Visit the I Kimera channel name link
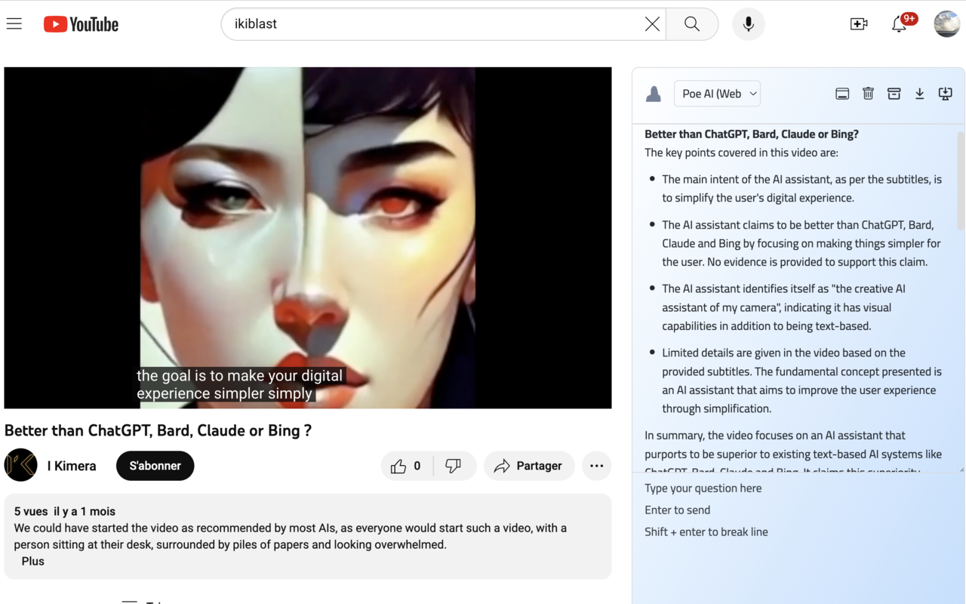 pyautogui.click(x=72, y=466)
